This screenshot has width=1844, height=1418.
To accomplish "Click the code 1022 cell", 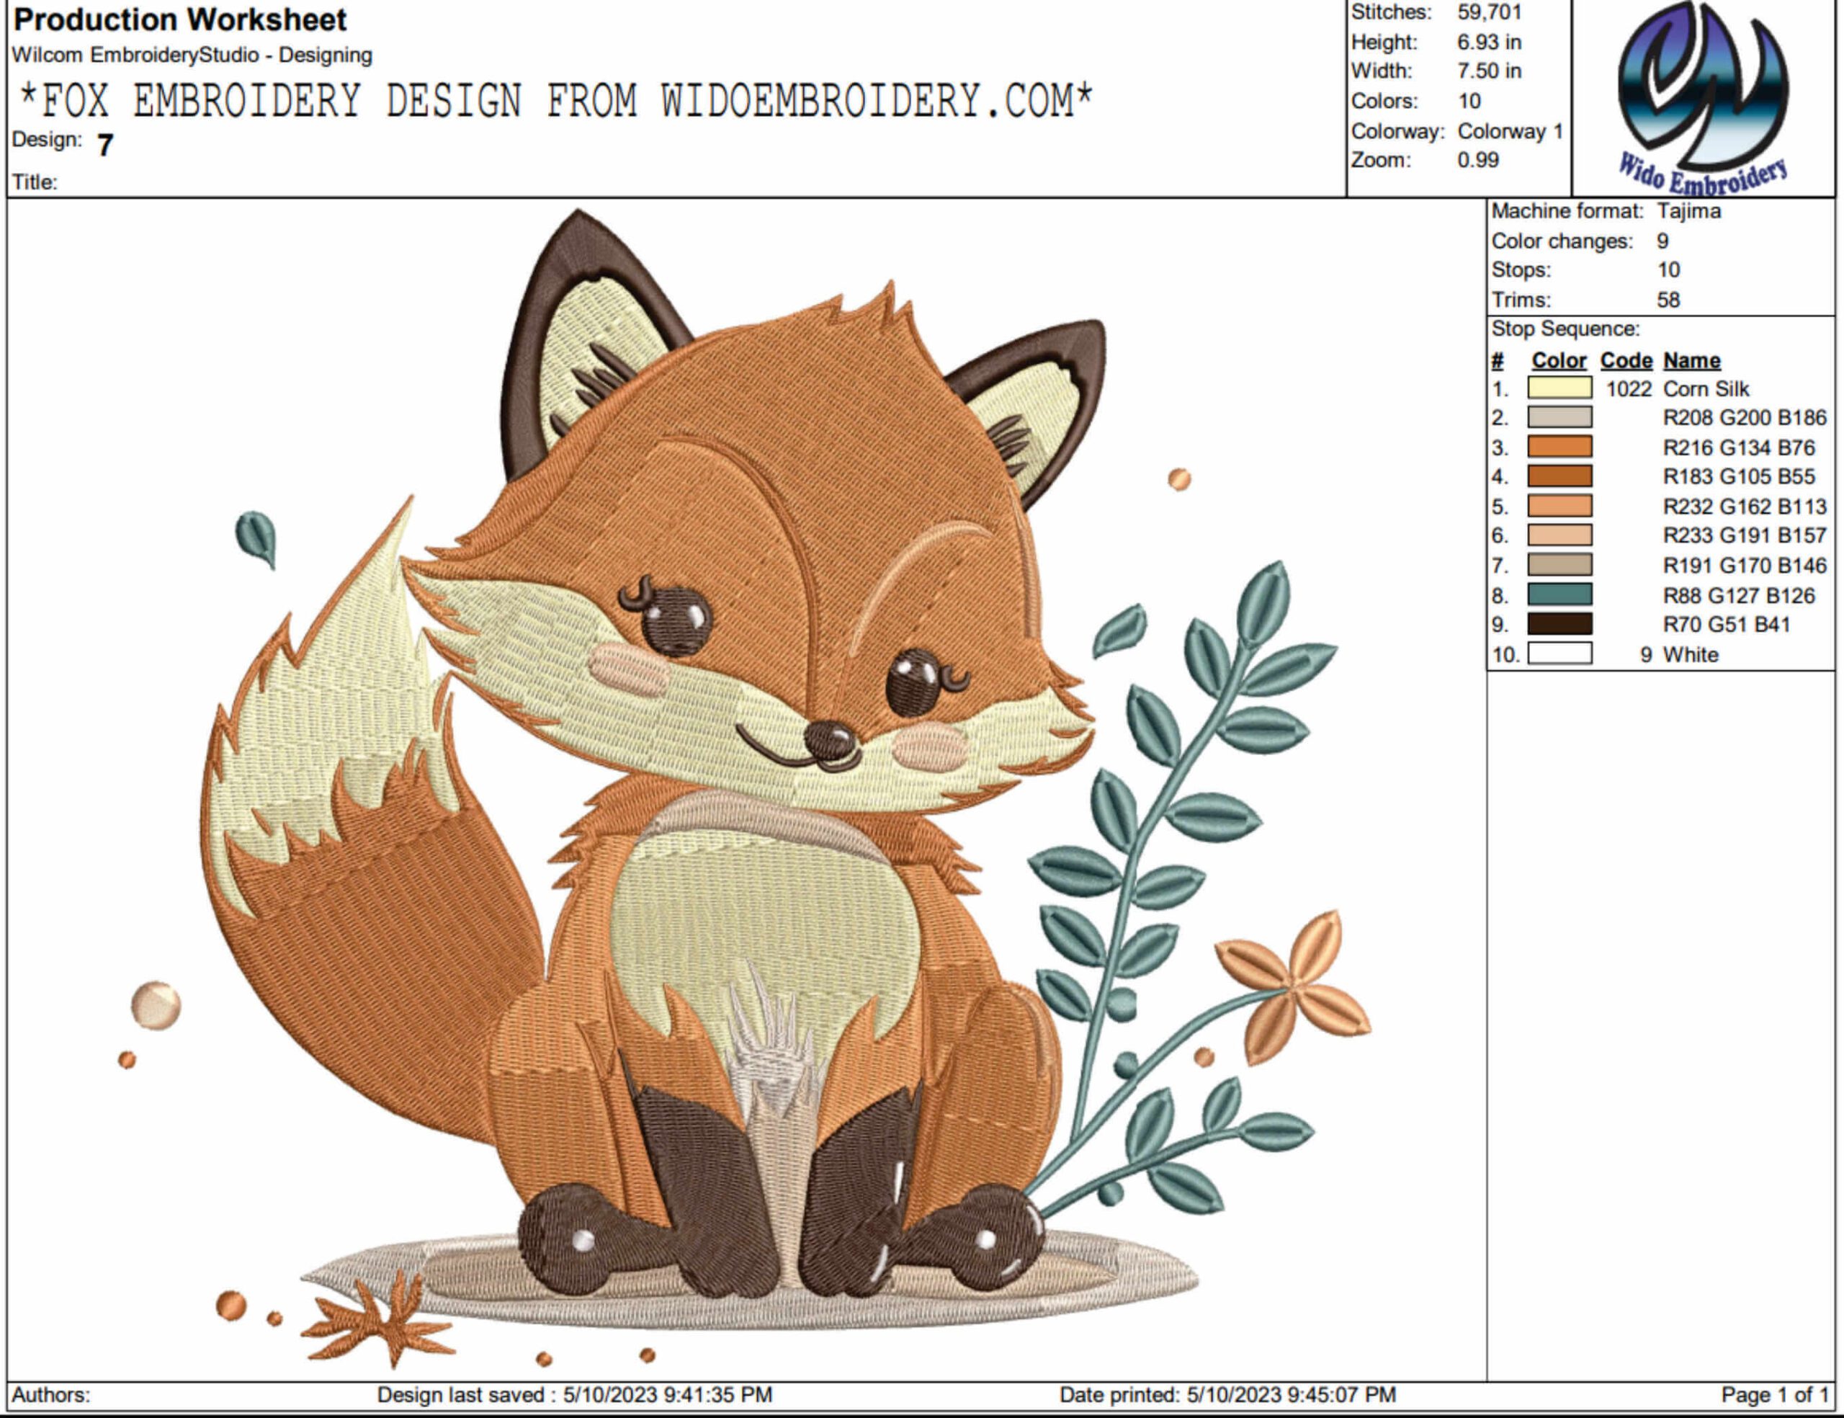I will (1629, 389).
